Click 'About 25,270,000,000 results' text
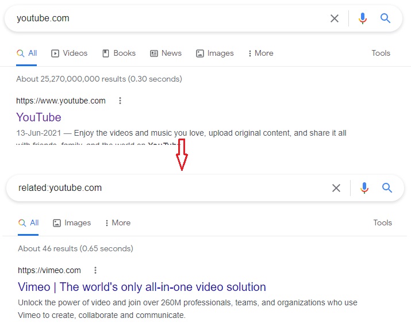411x326 pixels. [x=71, y=79]
